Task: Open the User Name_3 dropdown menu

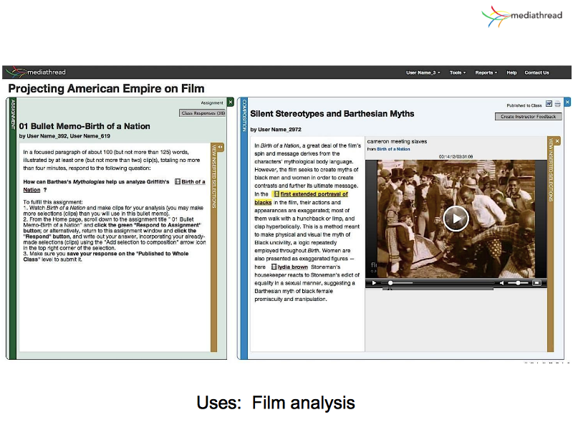Action: pos(424,72)
